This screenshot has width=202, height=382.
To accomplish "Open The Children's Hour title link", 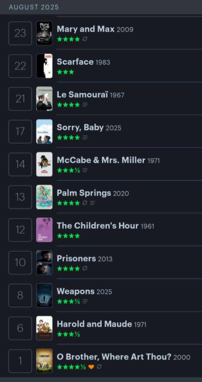I will click(98, 226).
